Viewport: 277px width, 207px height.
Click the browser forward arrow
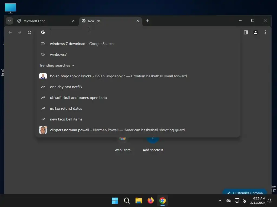coord(20,32)
